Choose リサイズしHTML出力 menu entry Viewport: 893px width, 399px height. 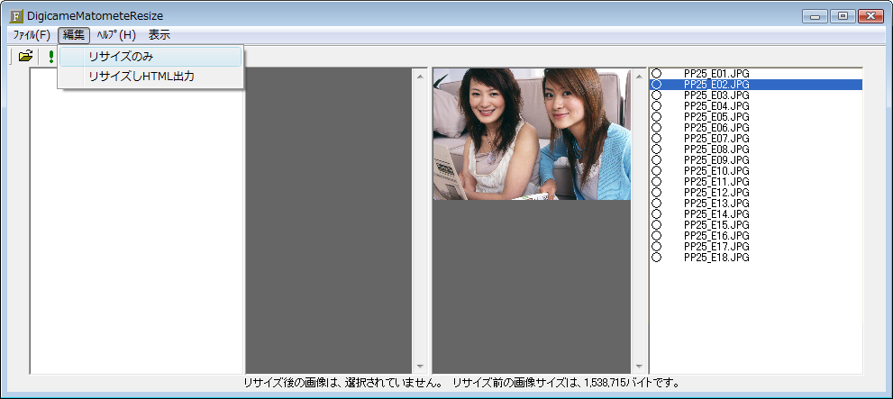point(150,77)
